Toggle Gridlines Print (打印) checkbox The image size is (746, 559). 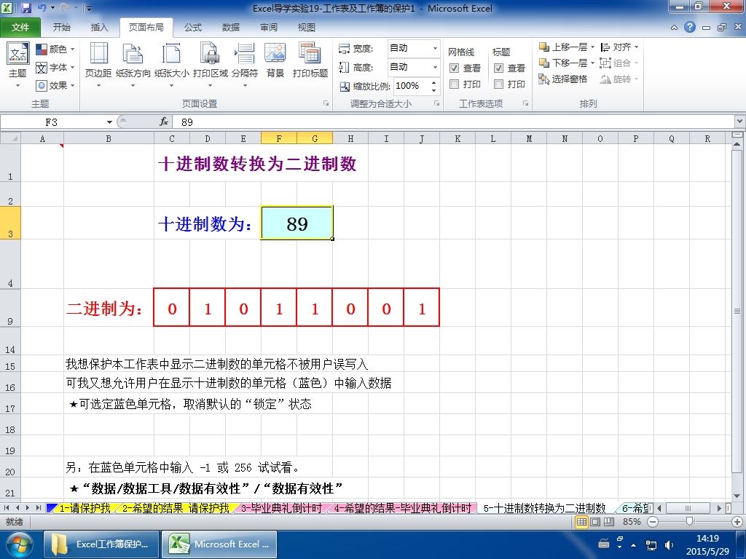pyautogui.click(x=454, y=84)
